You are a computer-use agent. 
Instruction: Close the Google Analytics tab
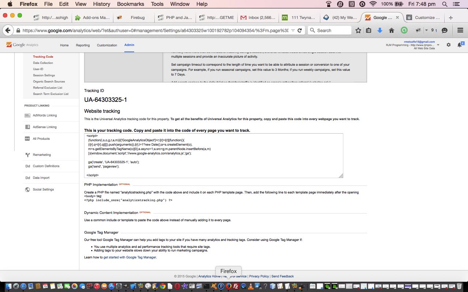[x=397, y=18]
